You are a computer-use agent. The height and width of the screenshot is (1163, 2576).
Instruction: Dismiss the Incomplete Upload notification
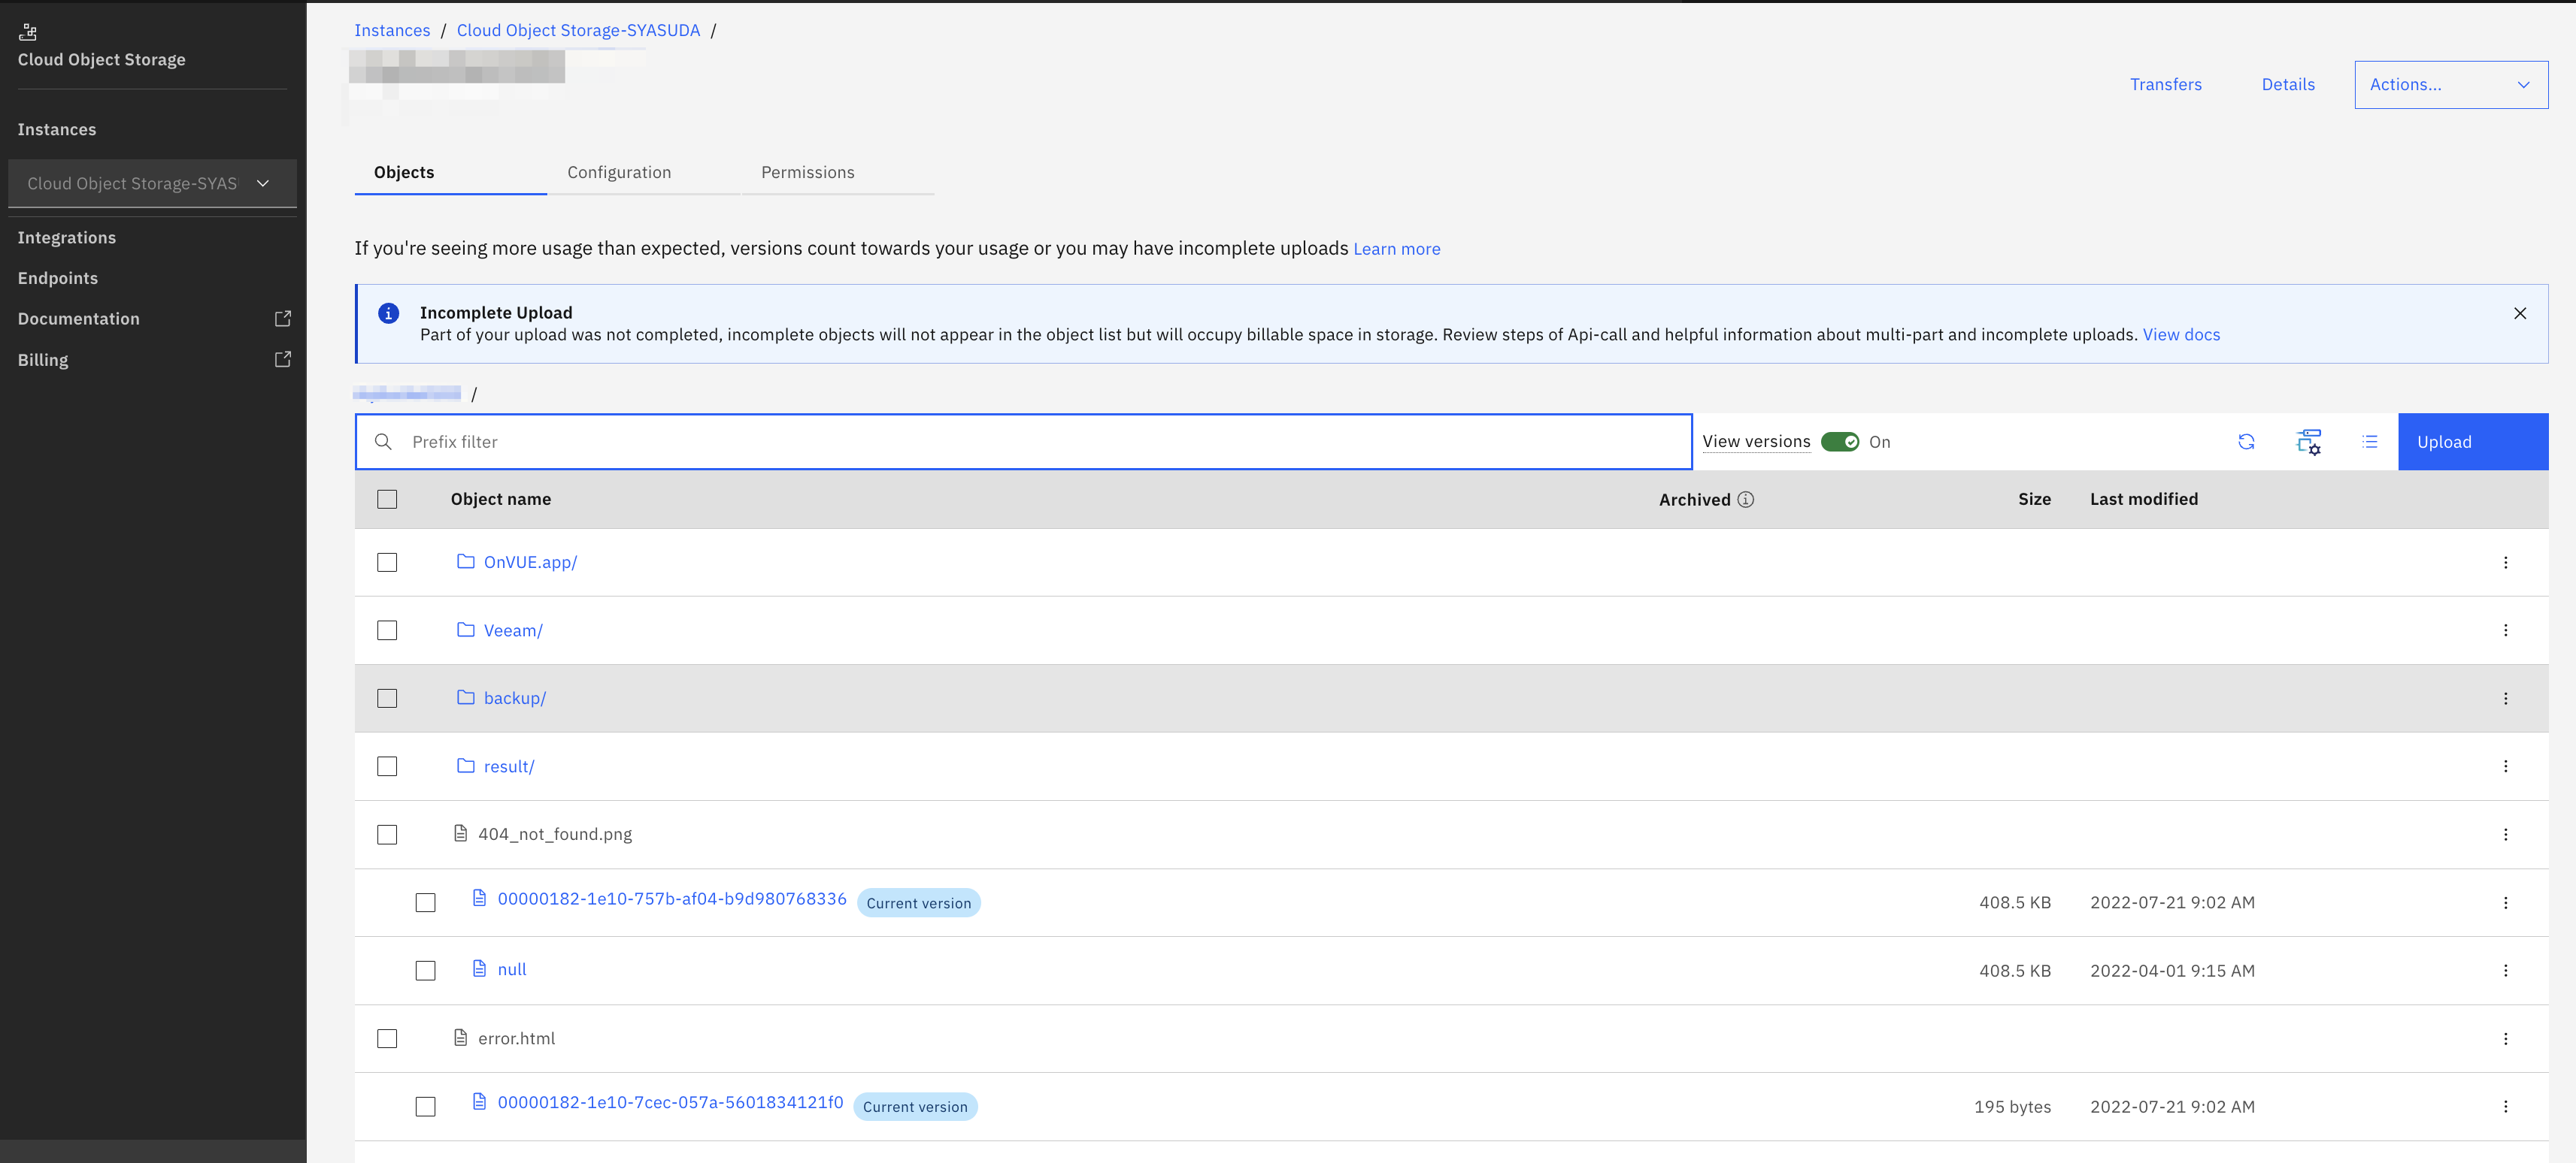click(x=2519, y=314)
